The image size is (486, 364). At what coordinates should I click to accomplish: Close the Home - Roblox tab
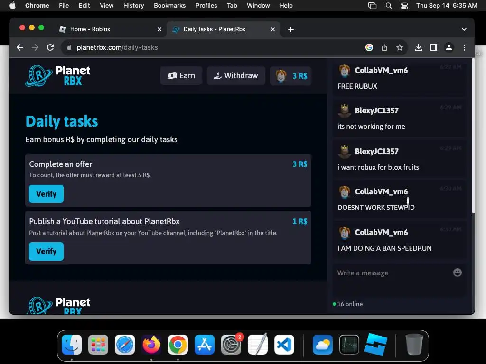159,29
